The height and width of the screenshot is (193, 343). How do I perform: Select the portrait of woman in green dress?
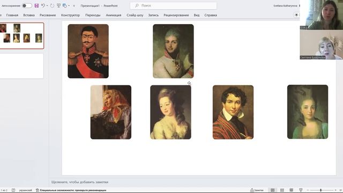[x=308, y=112]
